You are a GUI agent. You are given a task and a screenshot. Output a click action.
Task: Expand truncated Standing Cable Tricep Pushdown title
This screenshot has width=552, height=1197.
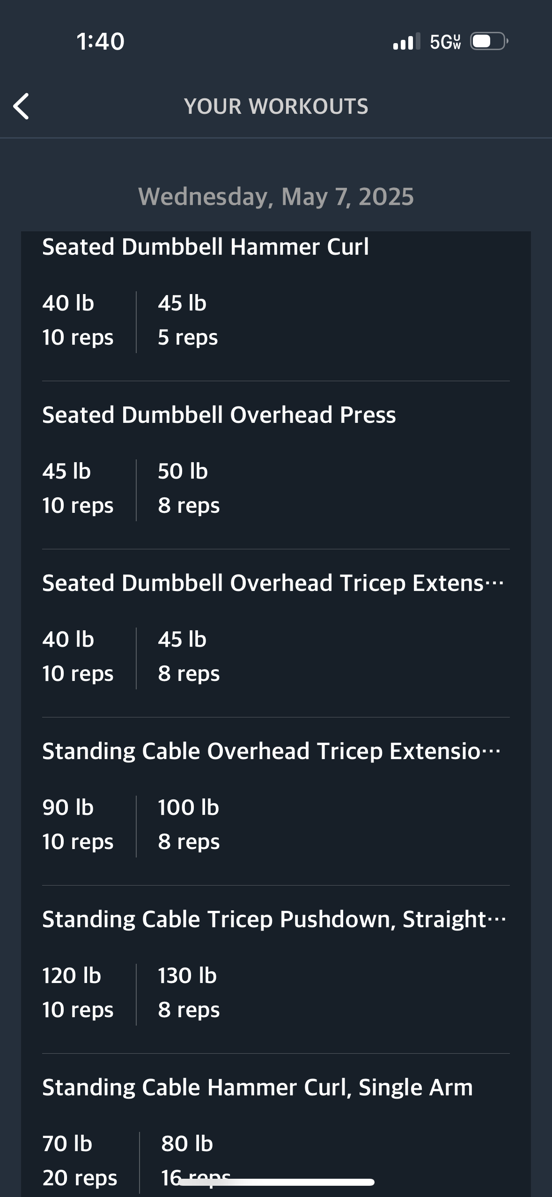point(274,919)
